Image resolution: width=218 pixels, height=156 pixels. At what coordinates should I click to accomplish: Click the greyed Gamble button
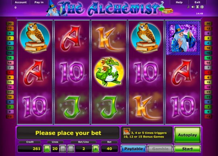click(160, 149)
